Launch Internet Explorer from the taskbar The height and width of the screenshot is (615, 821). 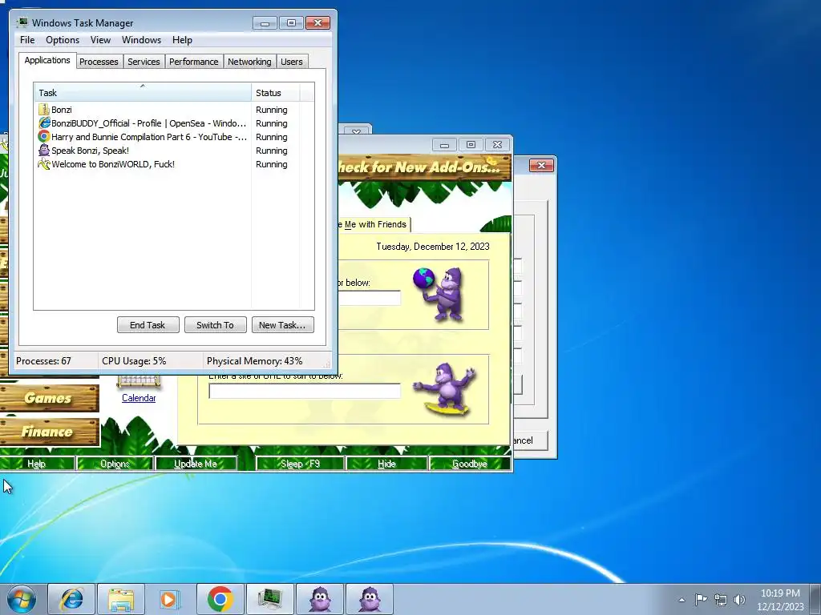pyautogui.click(x=71, y=599)
